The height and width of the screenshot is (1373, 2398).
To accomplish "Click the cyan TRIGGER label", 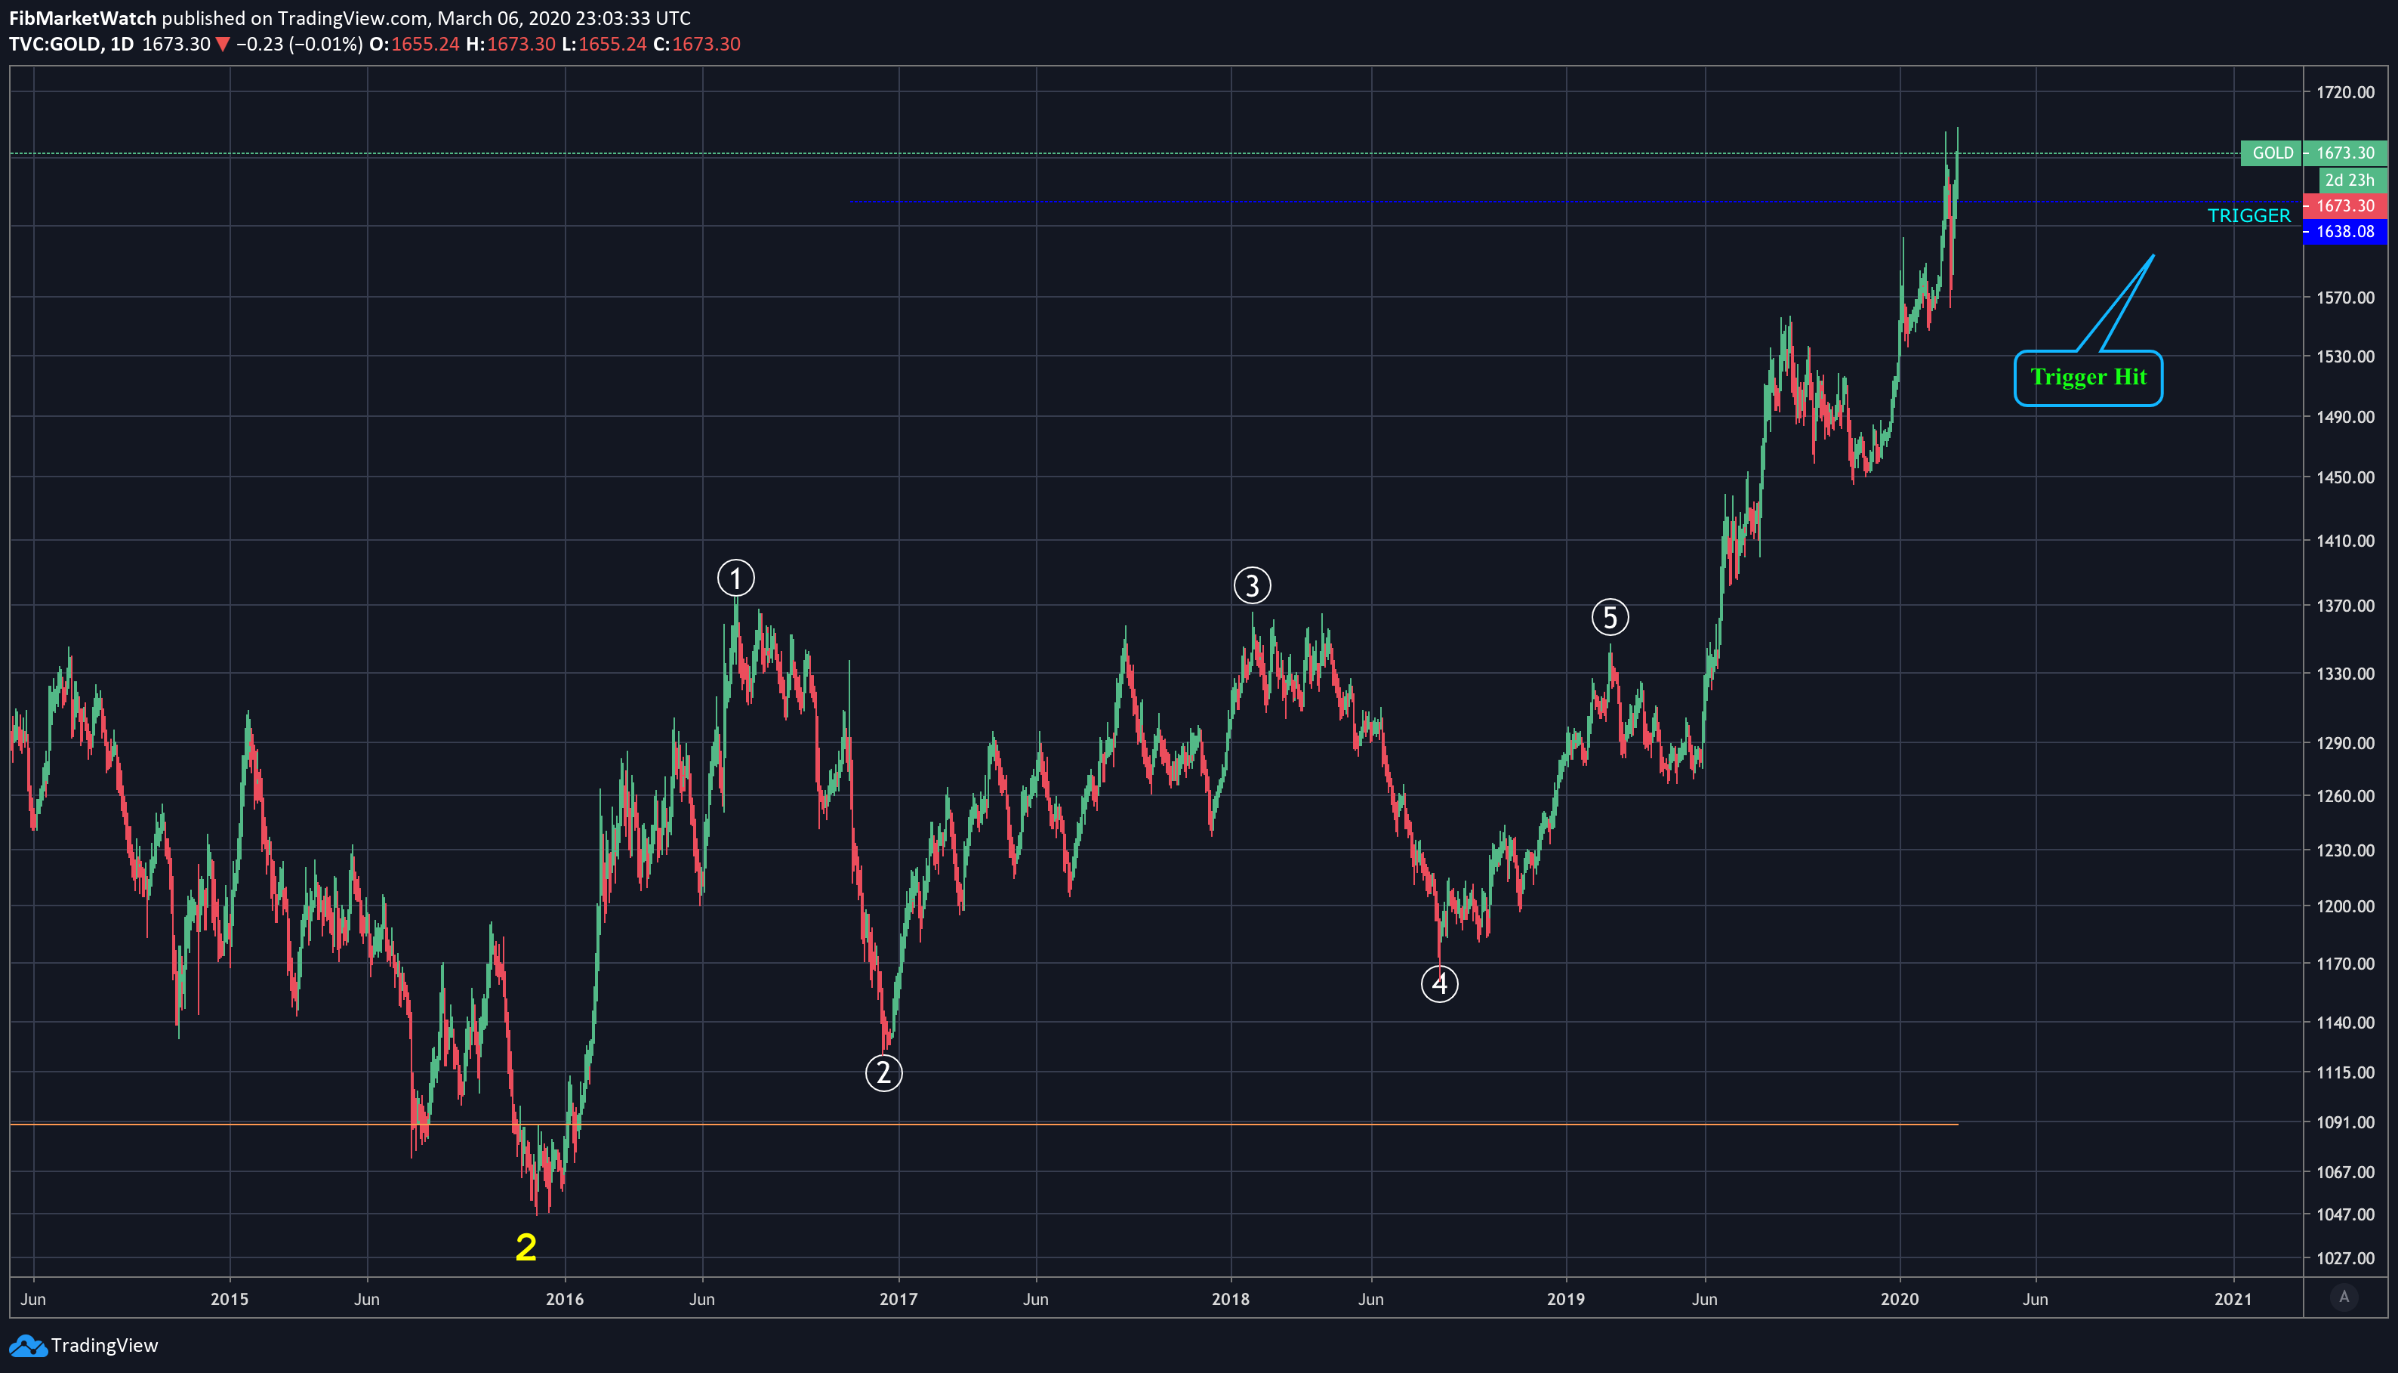I will (x=2249, y=216).
